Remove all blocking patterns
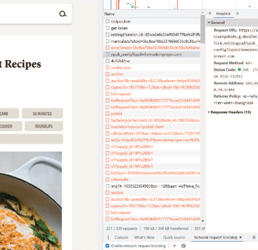 [x=184, y=246]
